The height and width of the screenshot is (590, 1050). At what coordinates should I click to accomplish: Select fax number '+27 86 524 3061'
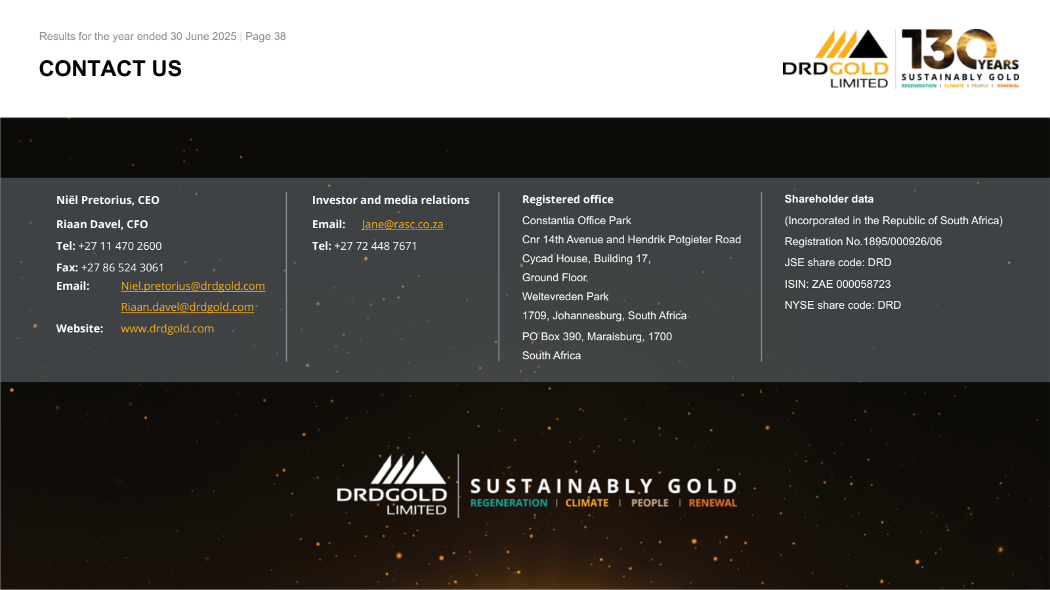(x=123, y=267)
